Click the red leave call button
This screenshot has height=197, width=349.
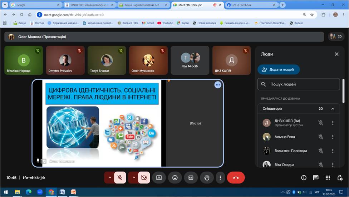pyautogui.click(x=236, y=178)
